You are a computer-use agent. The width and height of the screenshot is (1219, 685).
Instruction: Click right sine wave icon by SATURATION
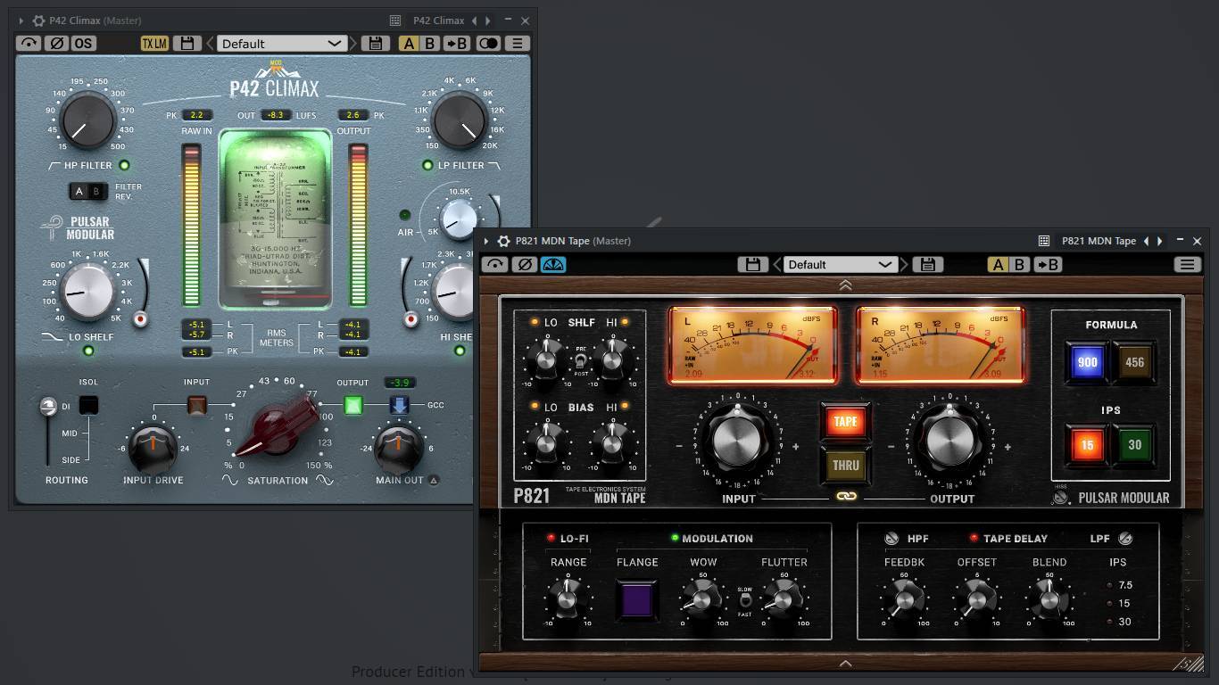(325, 480)
